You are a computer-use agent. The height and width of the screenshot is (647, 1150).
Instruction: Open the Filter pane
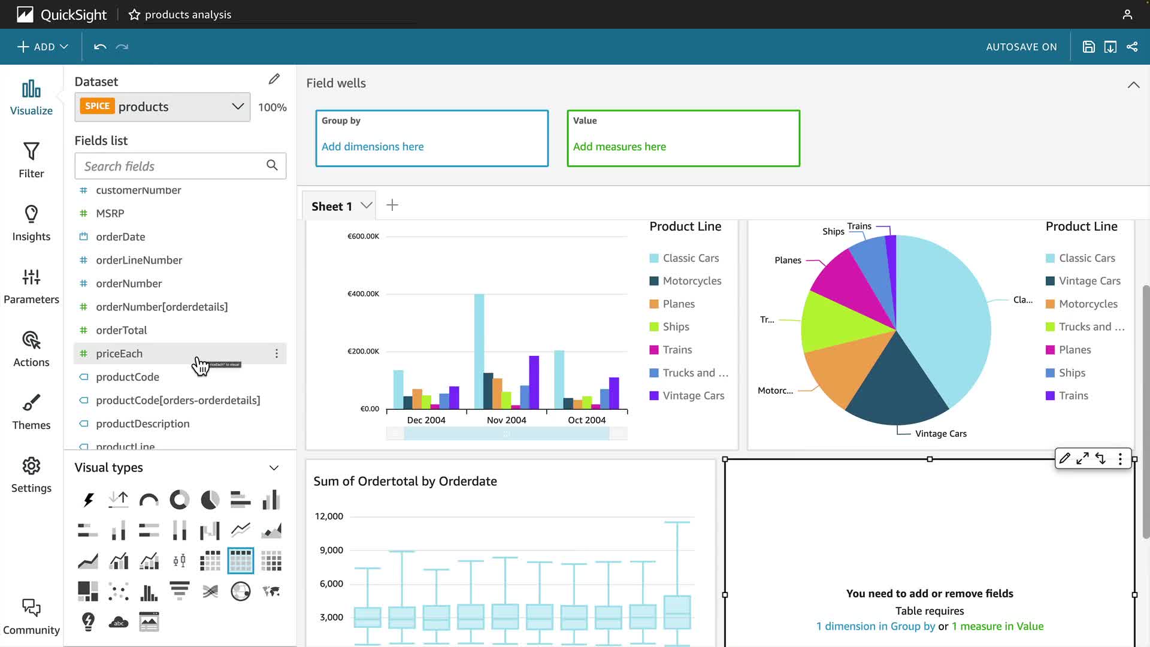[31, 160]
